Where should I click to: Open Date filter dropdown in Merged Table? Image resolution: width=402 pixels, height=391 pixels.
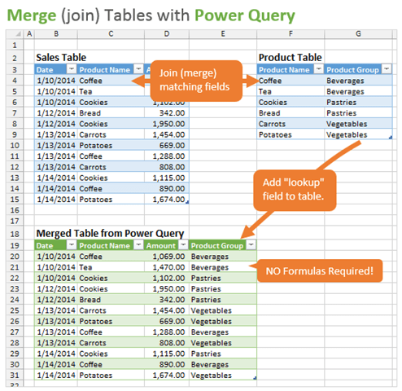[x=72, y=245]
